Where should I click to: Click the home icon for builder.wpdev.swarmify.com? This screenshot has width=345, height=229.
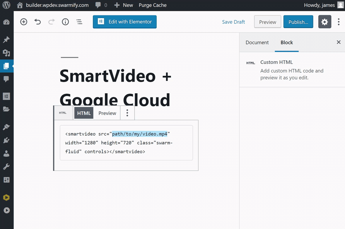click(20, 5)
